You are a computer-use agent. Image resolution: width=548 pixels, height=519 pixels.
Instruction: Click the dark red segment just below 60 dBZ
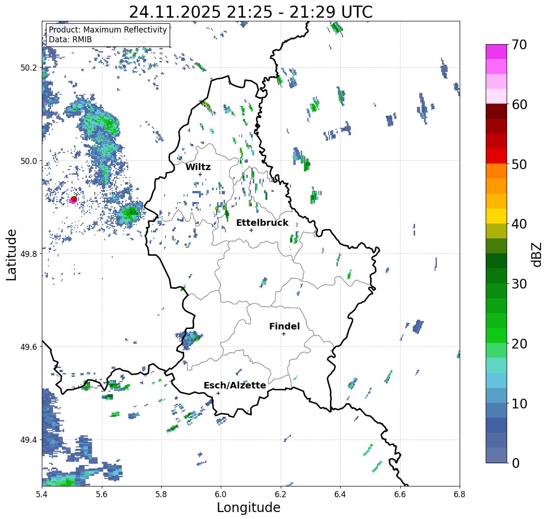[x=496, y=112]
